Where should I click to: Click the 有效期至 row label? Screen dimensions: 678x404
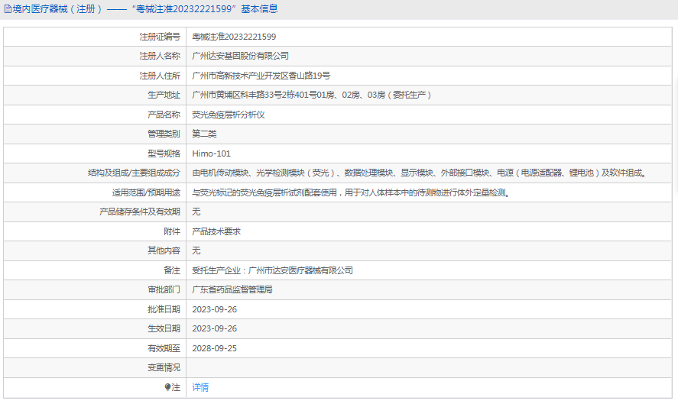pyautogui.click(x=164, y=348)
